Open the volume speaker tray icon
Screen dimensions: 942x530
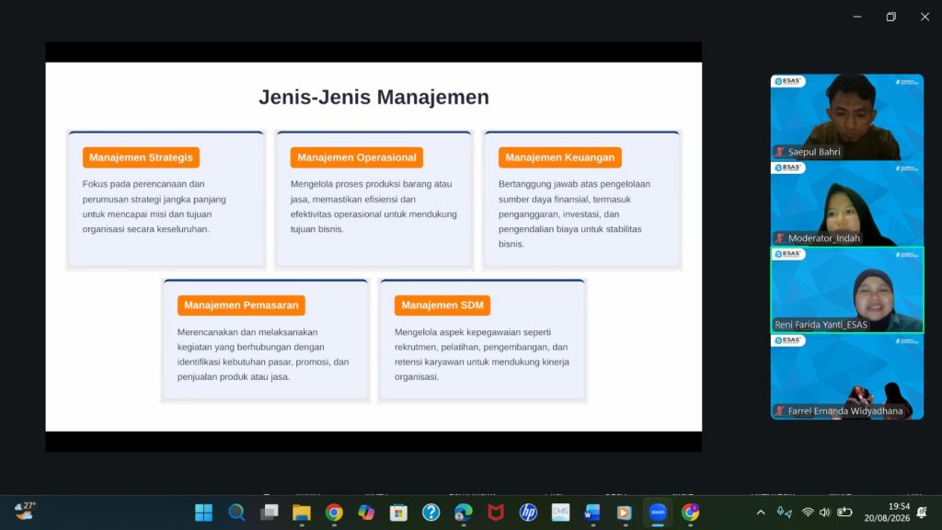click(x=825, y=513)
